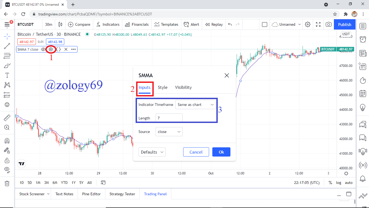This screenshot has width=369, height=208.
Task: Open the Defaults dropdown
Action: [152, 152]
